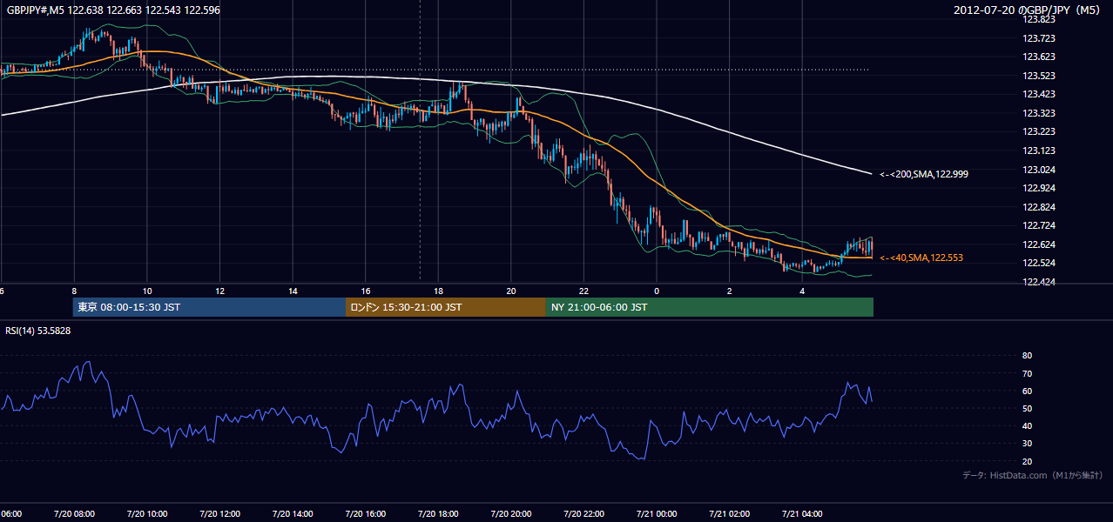Click the RSI scale value 80
1113x522 pixels.
1027,356
